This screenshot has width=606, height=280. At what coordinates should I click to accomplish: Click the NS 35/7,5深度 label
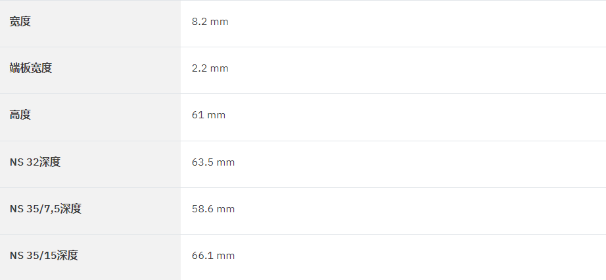[45, 209]
